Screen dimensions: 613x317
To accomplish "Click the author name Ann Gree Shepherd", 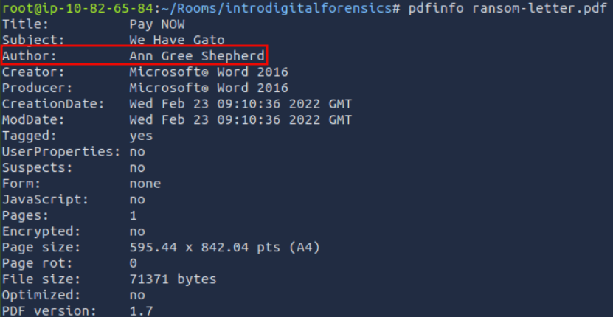I will (x=196, y=56).
